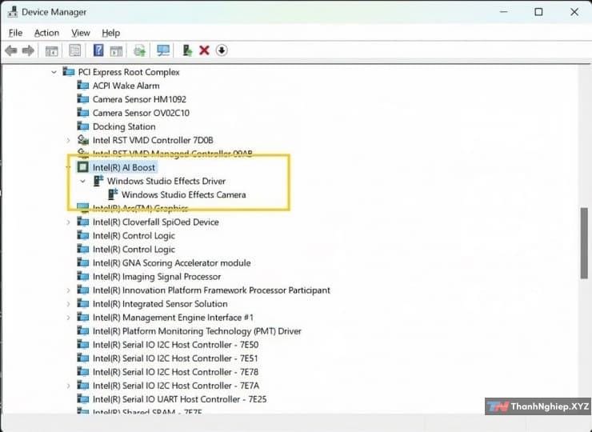Click the Intel RST VMD Controller 7D0B icon
This screenshot has width=592, height=432.
(x=82, y=140)
